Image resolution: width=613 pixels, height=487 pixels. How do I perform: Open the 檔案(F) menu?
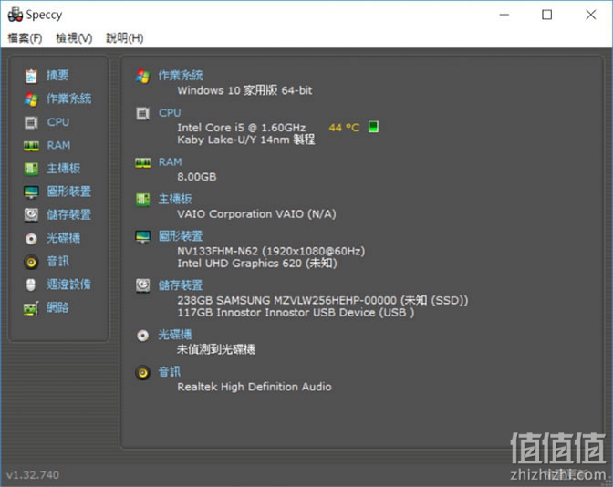[x=25, y=38]
